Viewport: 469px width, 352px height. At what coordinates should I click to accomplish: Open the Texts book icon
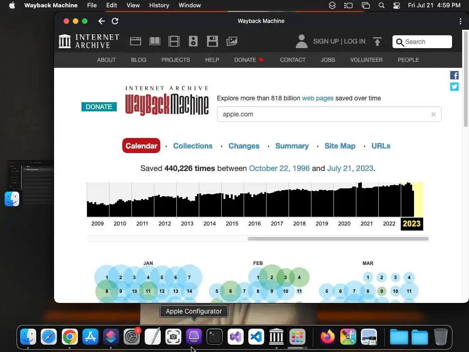click(x=155, y=41)
